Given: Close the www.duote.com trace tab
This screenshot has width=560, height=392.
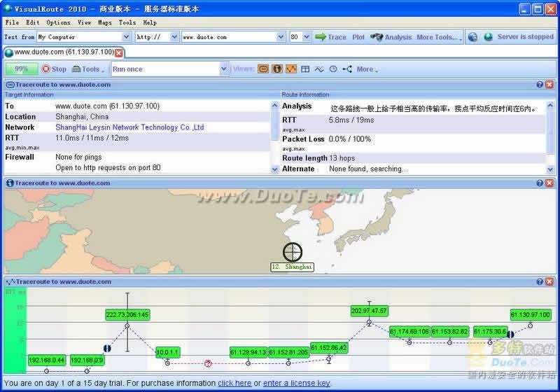Looking at the screenshot, I should tap(119, 52).
